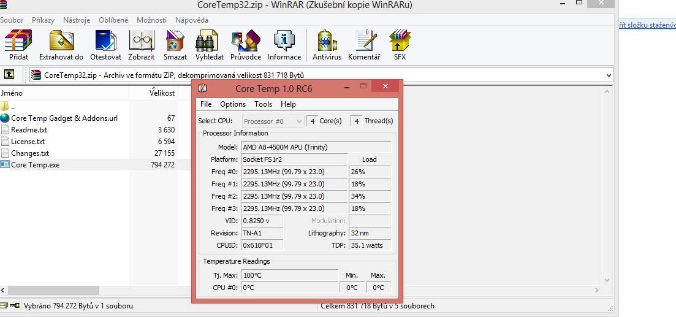Viewport: 676px width, 317px height.
Task: Click the SFX toolbar icon
Action: tap(400, 40)
